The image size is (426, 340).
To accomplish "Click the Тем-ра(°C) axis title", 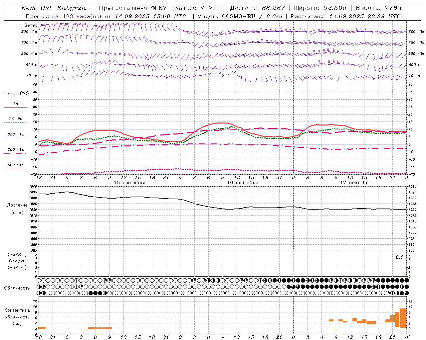I will pyautogui.click(x=16, y=94).
